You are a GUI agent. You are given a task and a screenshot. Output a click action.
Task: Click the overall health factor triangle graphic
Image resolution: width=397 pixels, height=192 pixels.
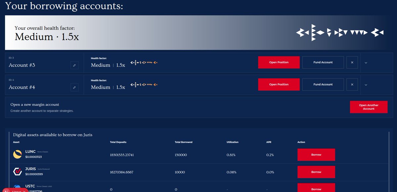[340, 32]
